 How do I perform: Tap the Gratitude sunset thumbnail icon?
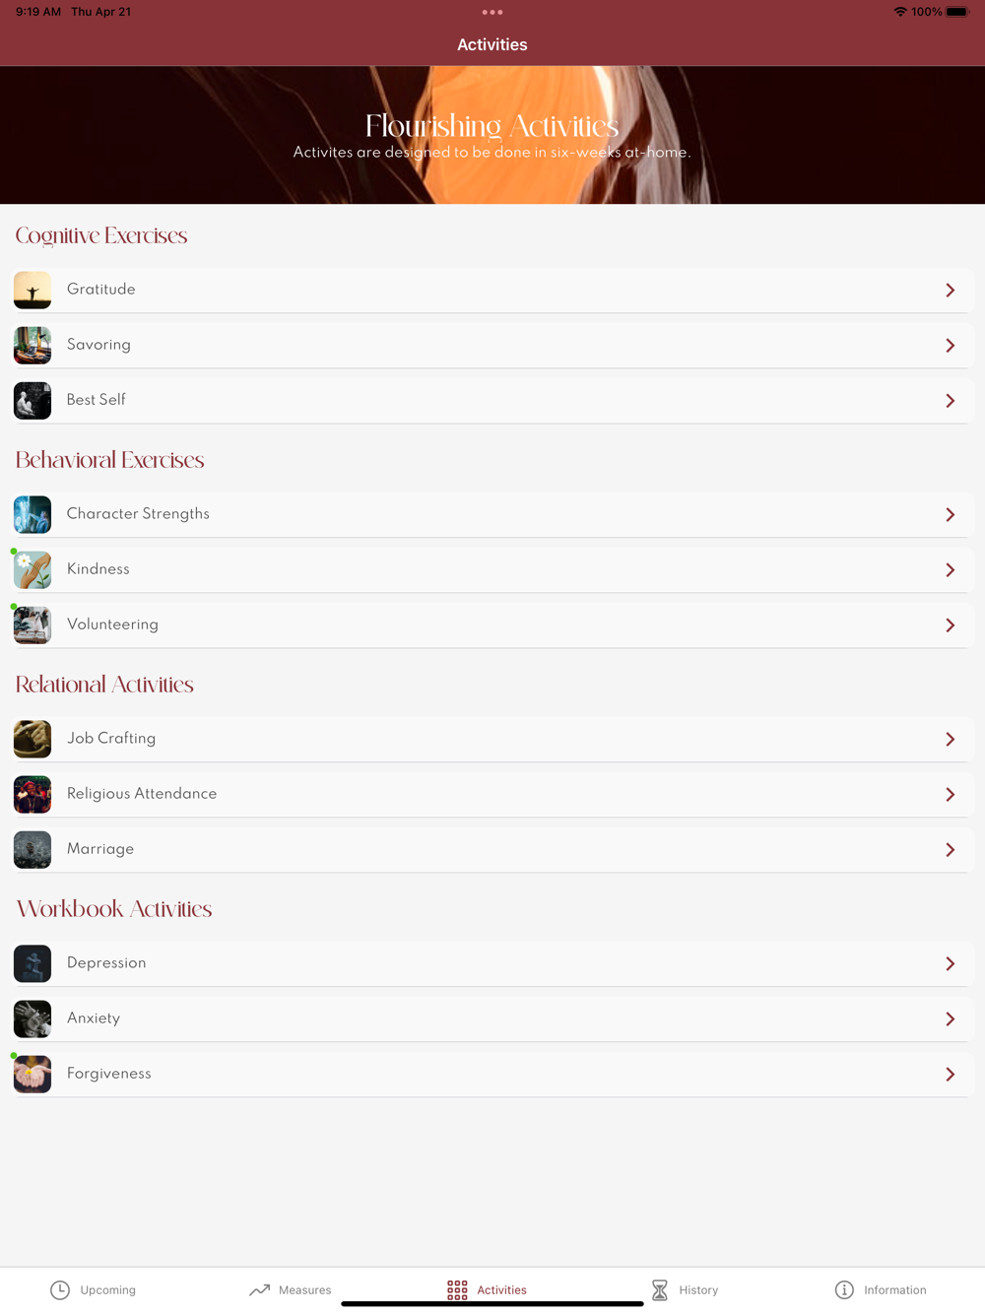pos(33,291)
